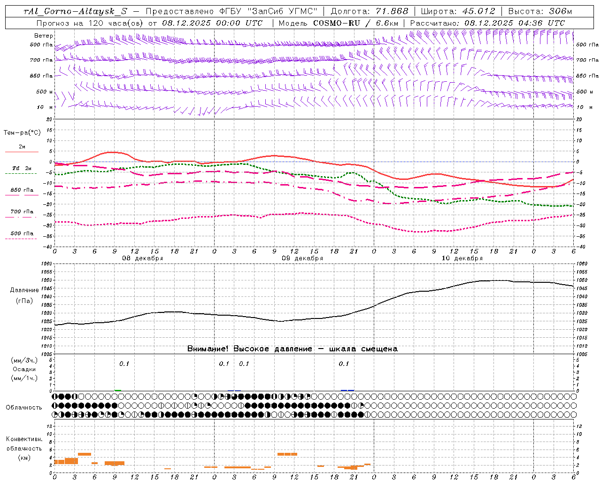Click the Облачность panel label
The image size is (601, 481).
(24, 408)
